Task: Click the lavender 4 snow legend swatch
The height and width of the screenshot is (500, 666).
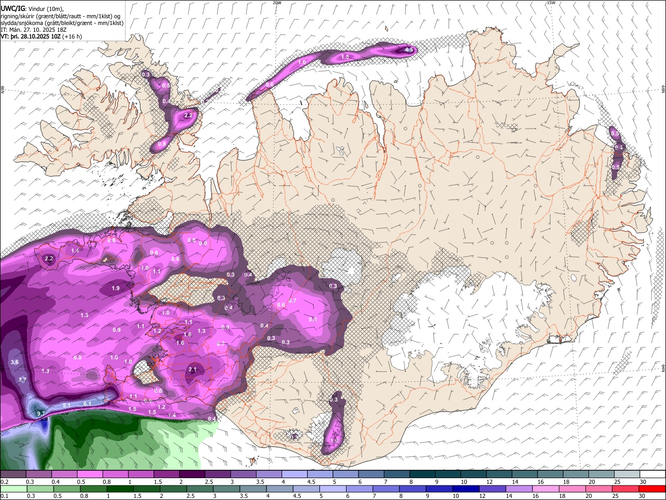Action: coord(294,474)
